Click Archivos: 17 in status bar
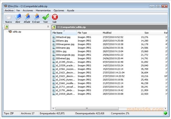 point(28,113)
